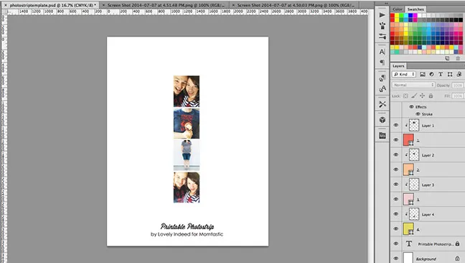Filter layers by pixel layers icon
The image size is (465, 263).
[423, 74]
